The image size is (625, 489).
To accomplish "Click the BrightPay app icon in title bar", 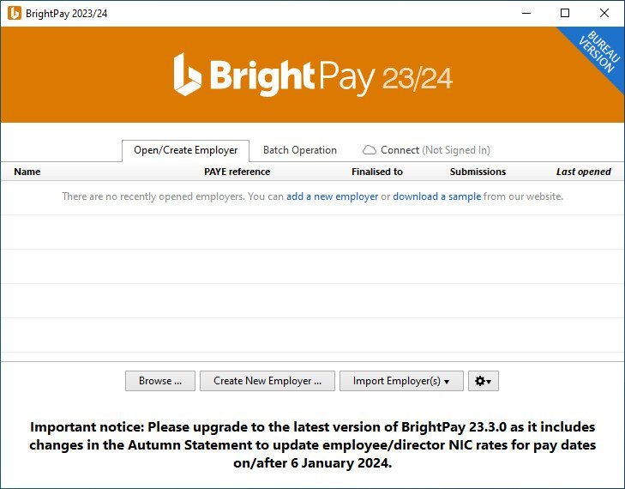I will [x=15, y=13].
